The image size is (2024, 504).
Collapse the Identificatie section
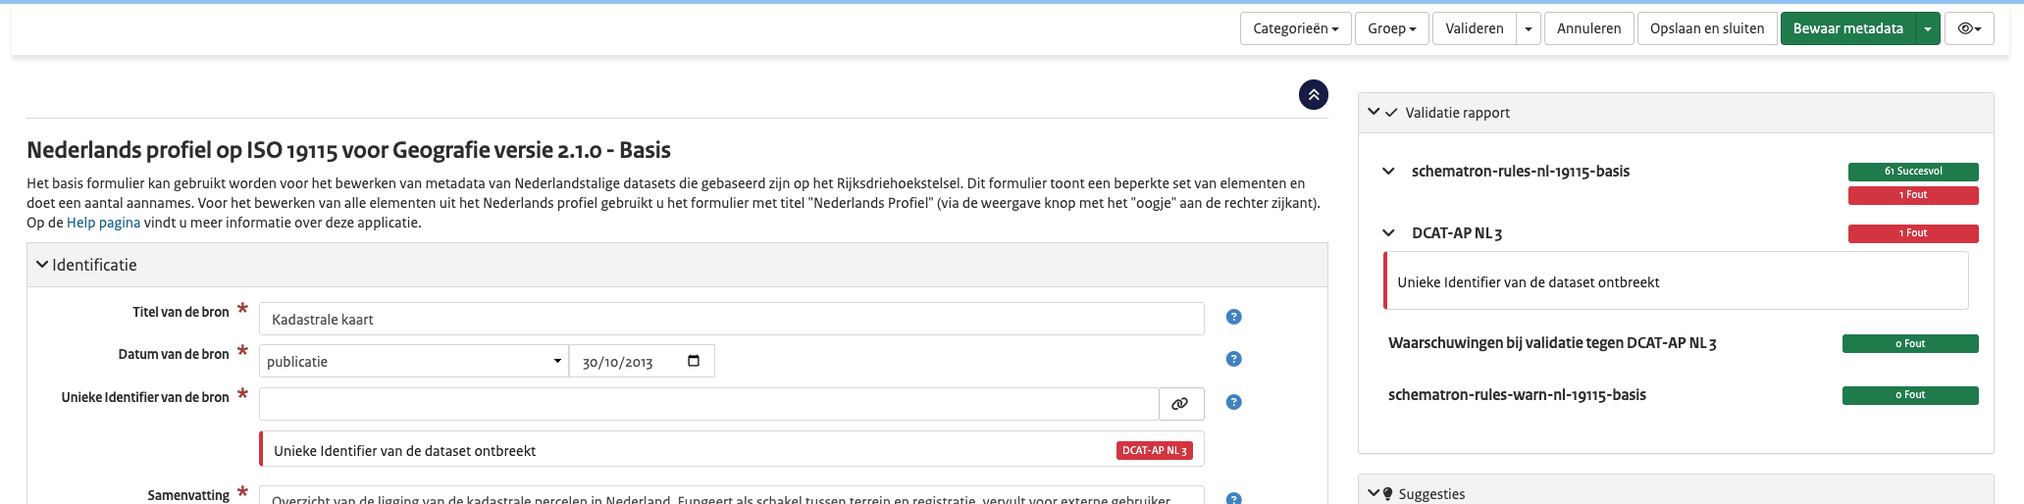tap(42, 265)
